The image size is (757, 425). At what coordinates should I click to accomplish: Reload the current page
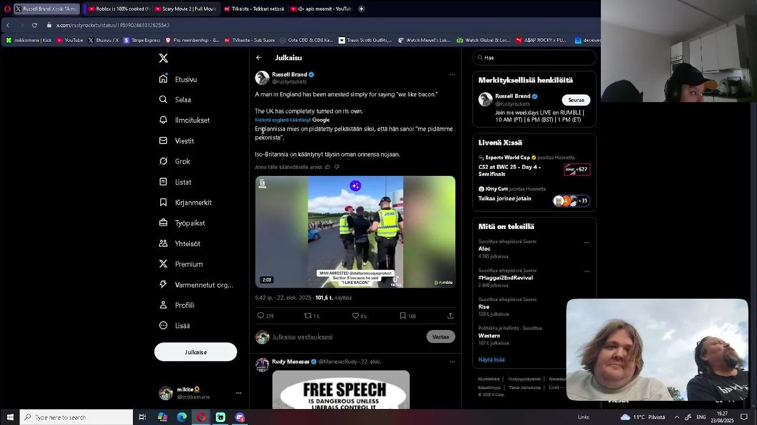34,25
